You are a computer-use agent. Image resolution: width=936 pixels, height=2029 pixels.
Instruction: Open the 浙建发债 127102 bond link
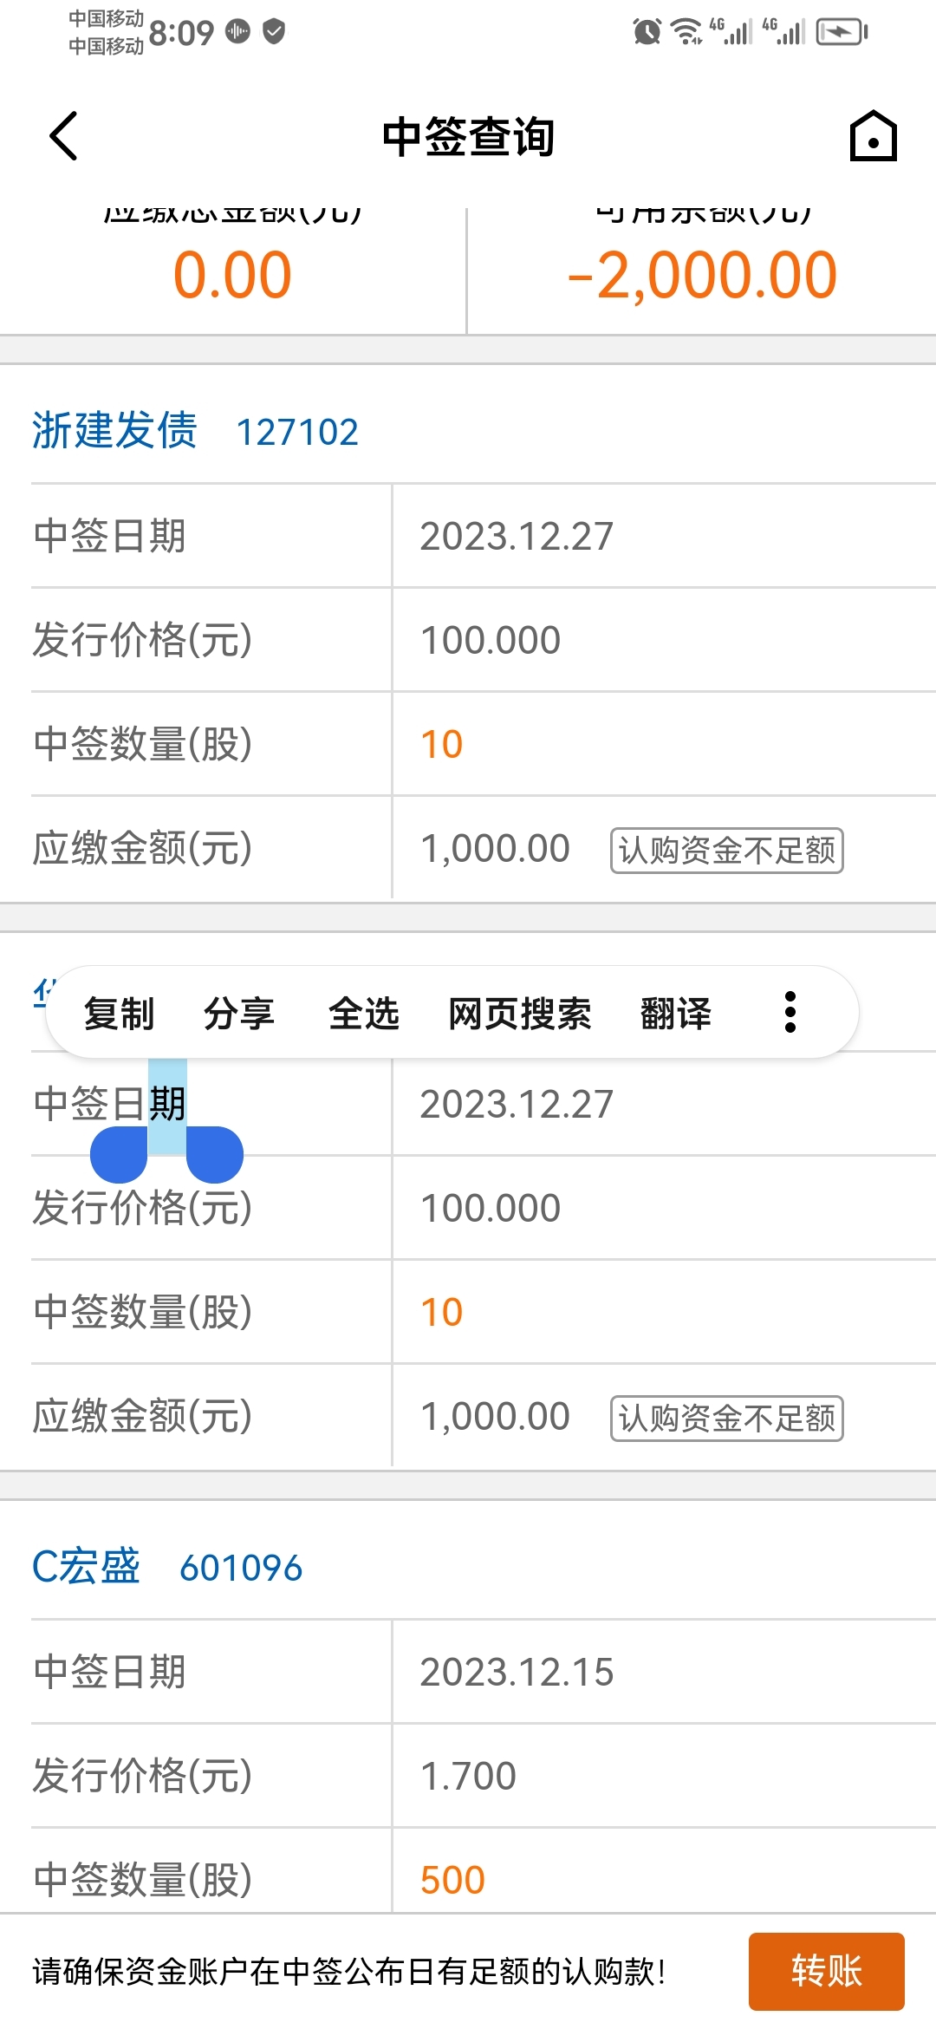coord(196,430)
